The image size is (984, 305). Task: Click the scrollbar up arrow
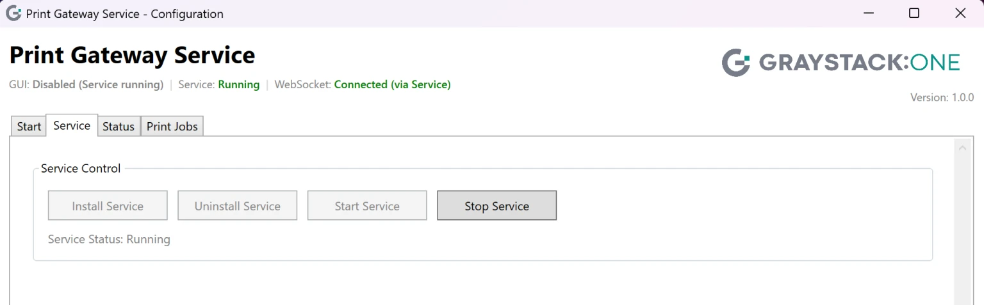(962, 148)
